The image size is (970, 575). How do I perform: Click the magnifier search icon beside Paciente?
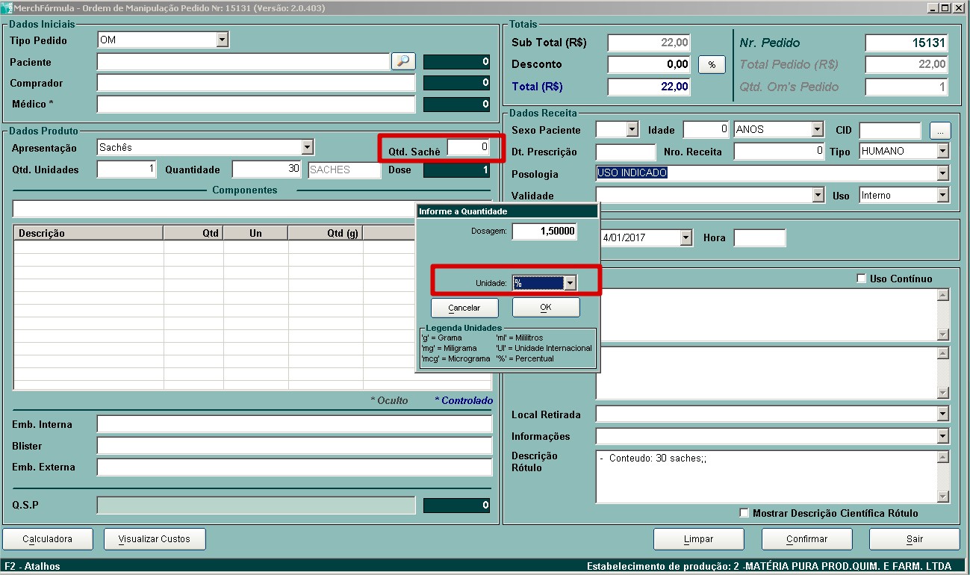tap(403, 62)
